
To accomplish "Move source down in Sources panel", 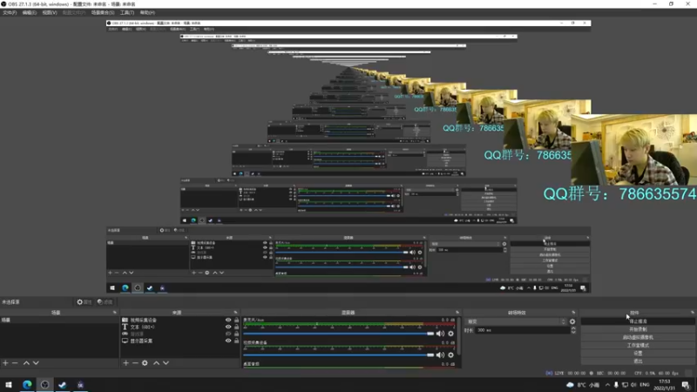I will coord(166,363).
